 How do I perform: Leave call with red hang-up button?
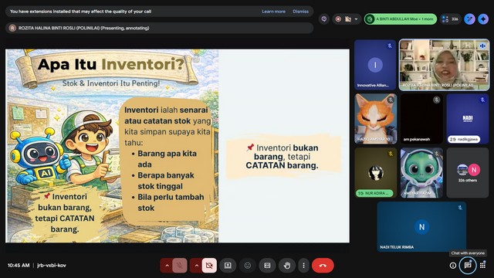coord(323,266)
